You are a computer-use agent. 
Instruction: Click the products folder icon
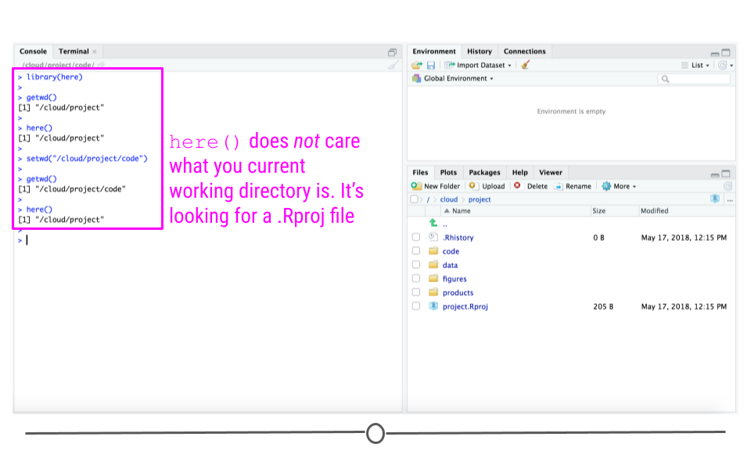coord(433,292)
